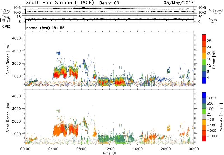Click the 'Time UT' axis label
Screen dimensions: 224x155
109,153
